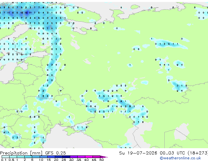Image resolution: width=208 pixels, height=161 pixels.
Task: Open the weatheronline.co.uk copyright link
Action: [180, 158]
